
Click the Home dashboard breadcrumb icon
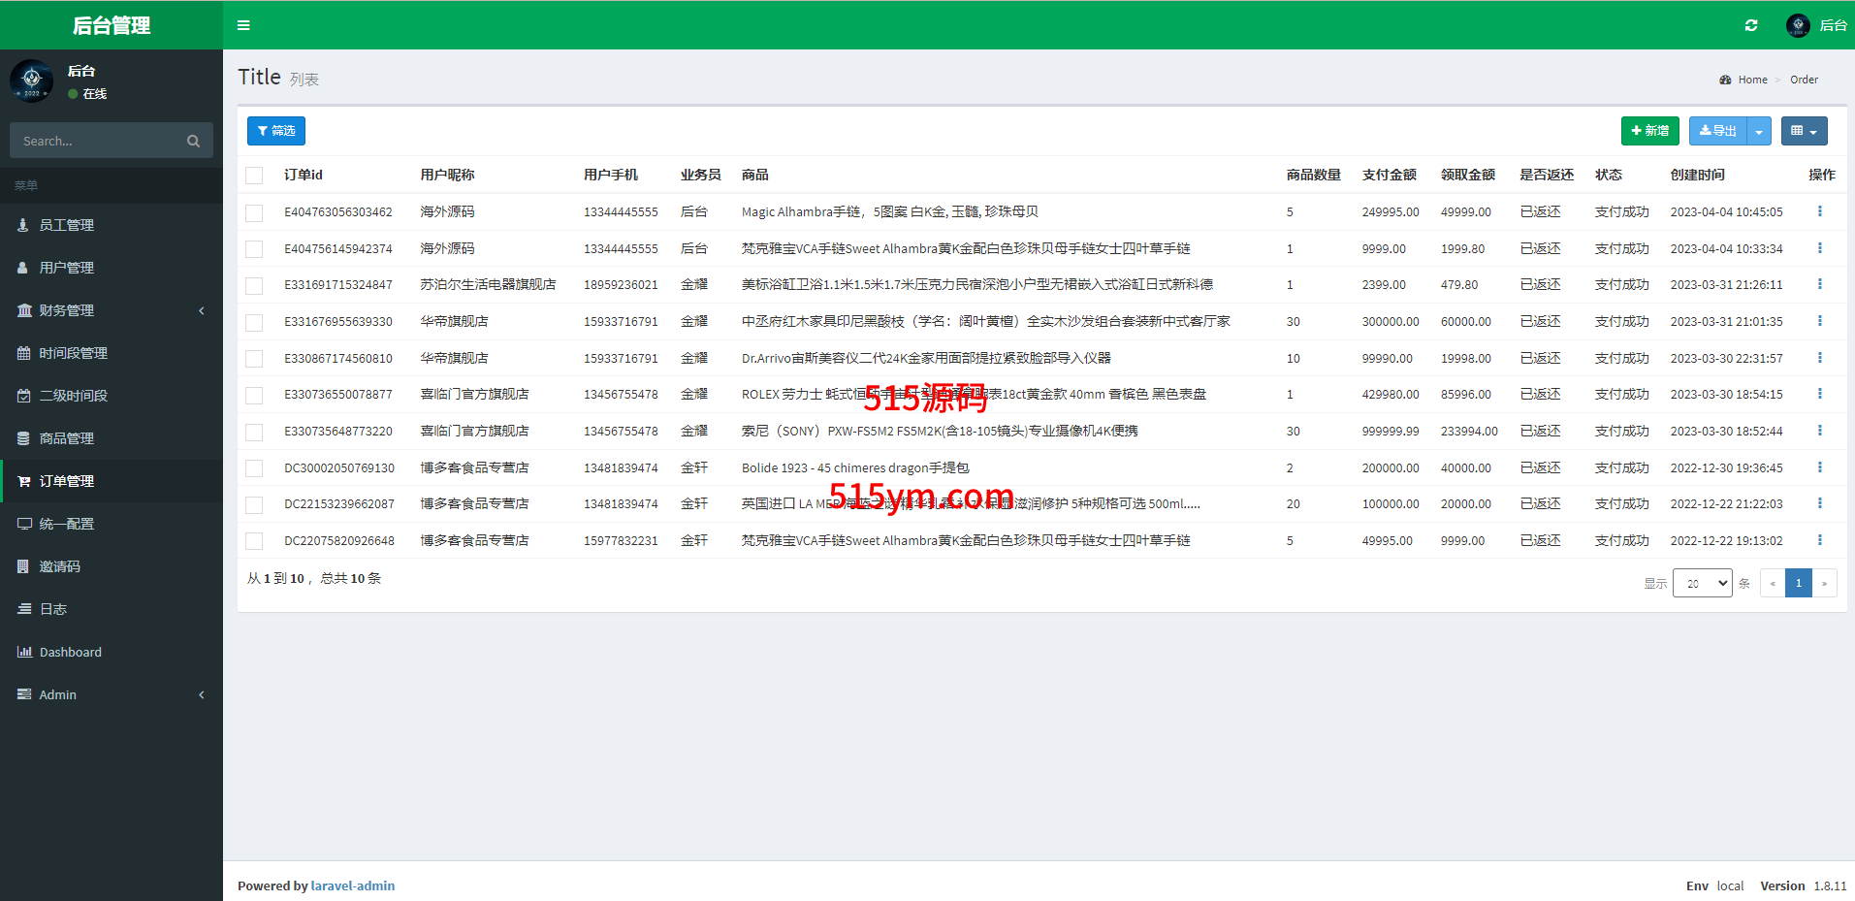coord(1726,80)
